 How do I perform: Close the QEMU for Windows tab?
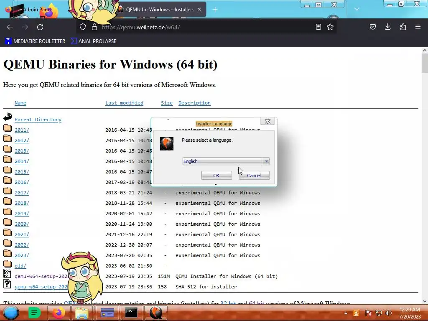click(x=199, y=9)
